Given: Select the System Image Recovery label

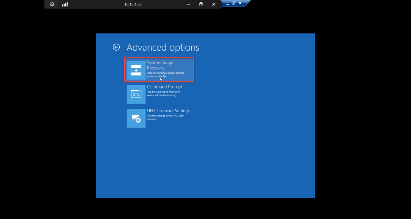Looking at the screenshot, I should (x=160, y=65).
